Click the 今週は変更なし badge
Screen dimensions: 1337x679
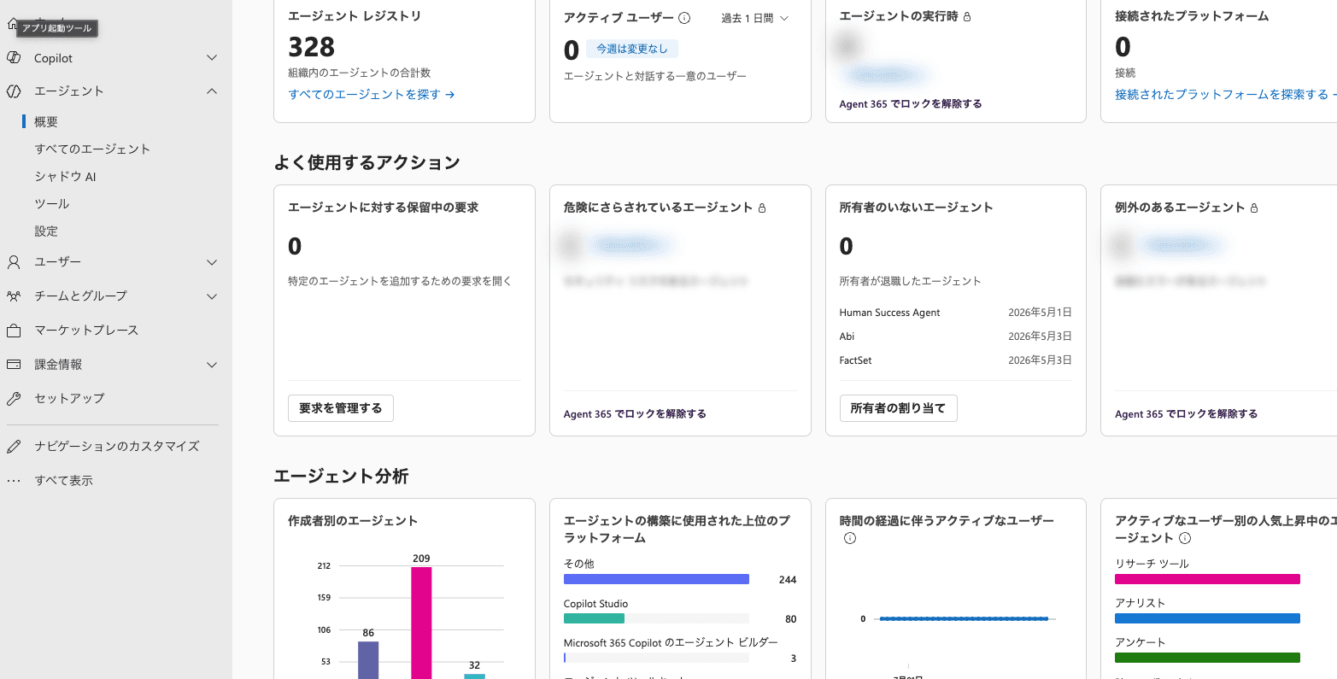click(x=632, y=49)
